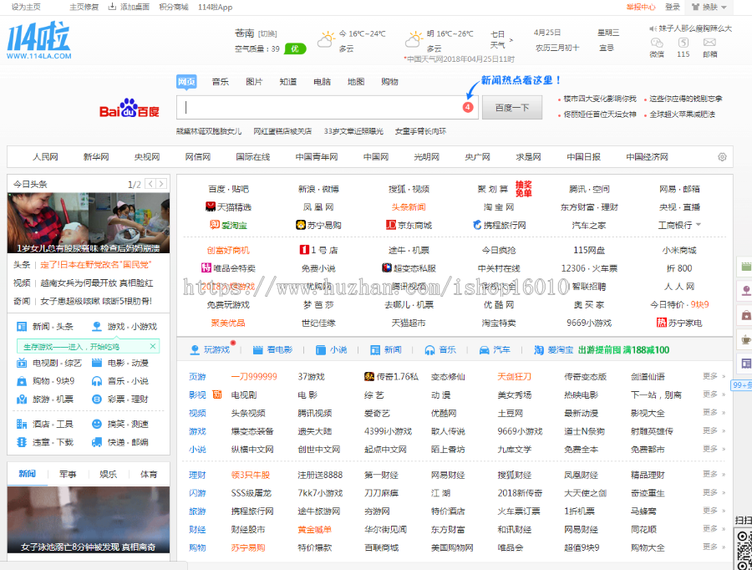Switch to 军事 news tab
752x570 pixels.
pyautogui.click(x=68, y=474)
